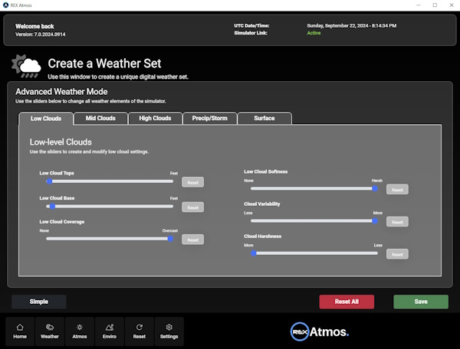Screen dimensions: 460x349
Task: Click the Overcast label of Low Cloud Coverage
Action: point(170,230)
